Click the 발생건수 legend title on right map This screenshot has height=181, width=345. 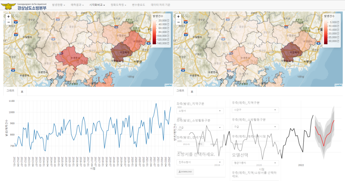[x=329, y=16]
